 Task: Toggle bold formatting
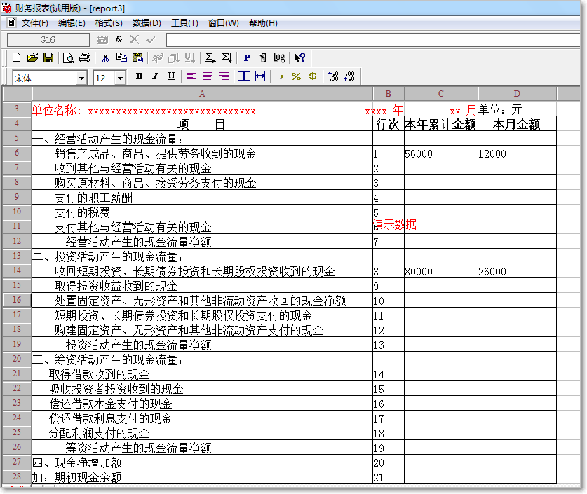point(140,76)
